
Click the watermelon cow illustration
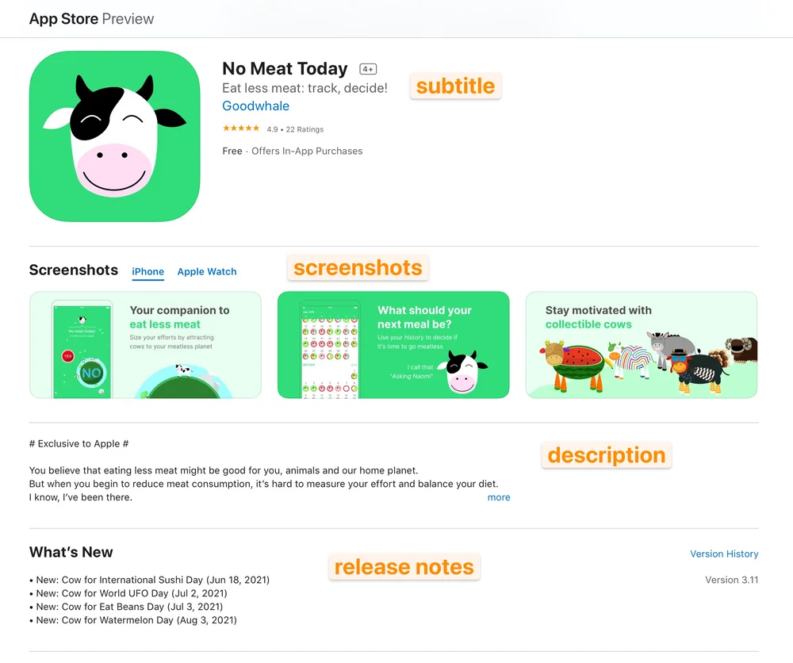click(x=574, y=365)
